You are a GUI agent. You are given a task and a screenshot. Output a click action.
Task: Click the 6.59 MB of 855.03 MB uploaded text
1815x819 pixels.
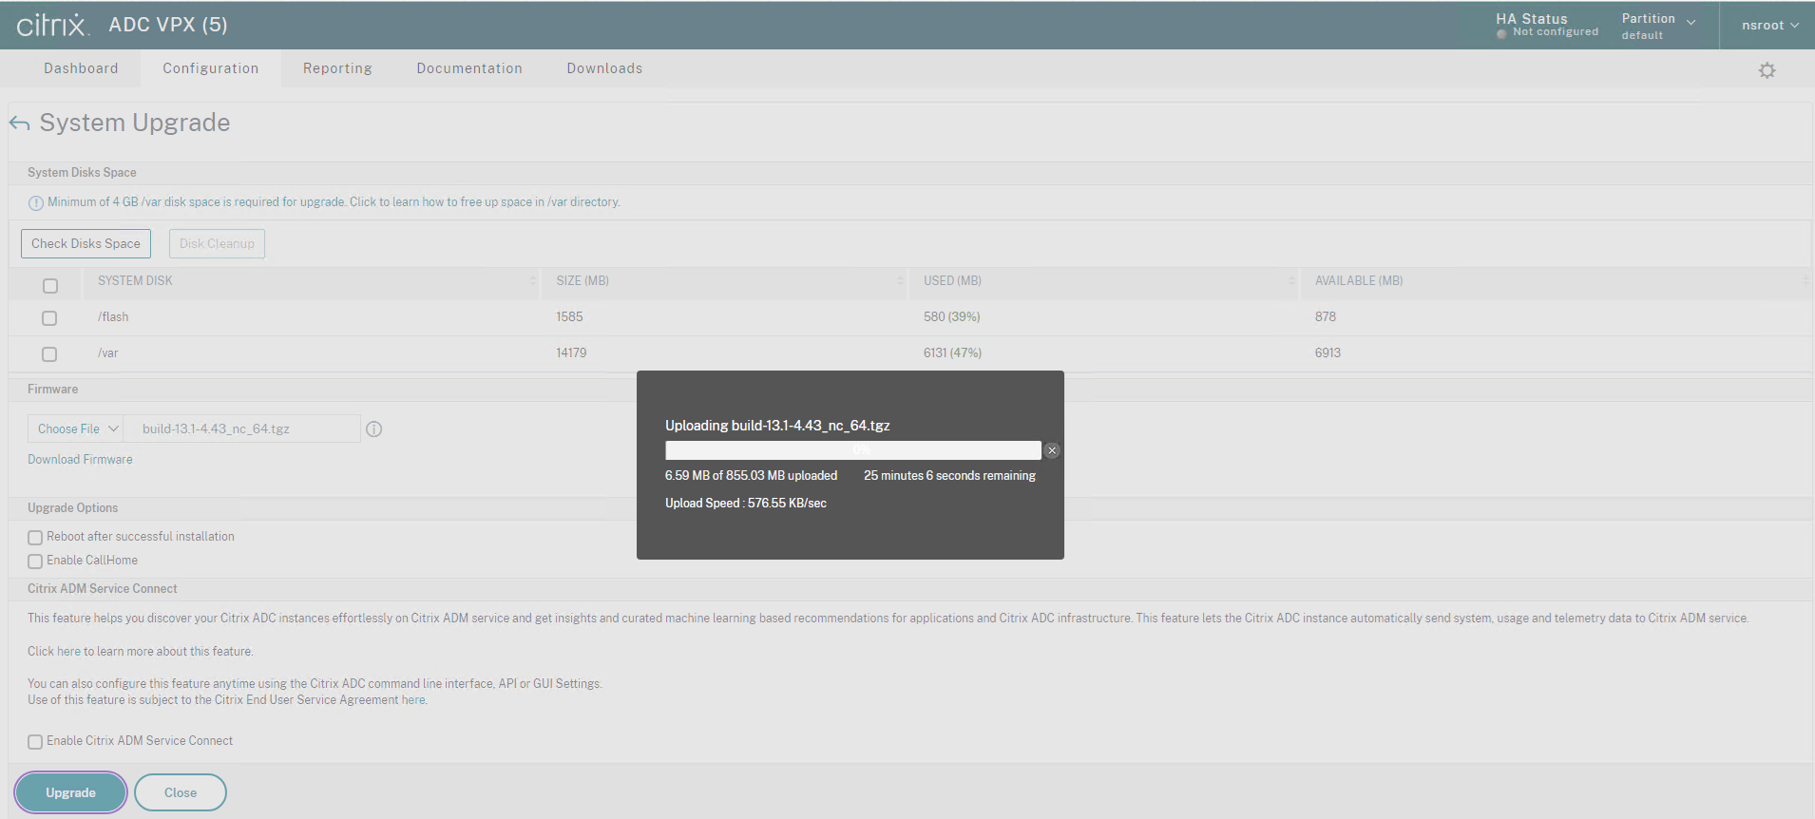[x=751, y=476]
